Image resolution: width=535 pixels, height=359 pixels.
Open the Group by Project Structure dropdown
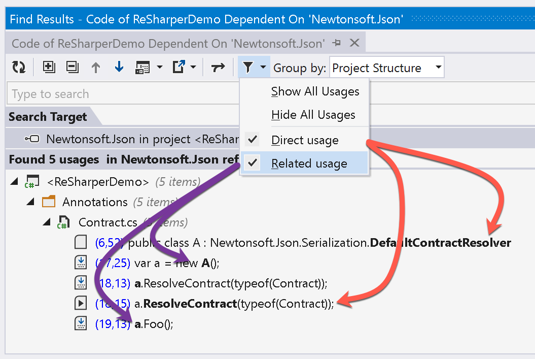point(386,68)
